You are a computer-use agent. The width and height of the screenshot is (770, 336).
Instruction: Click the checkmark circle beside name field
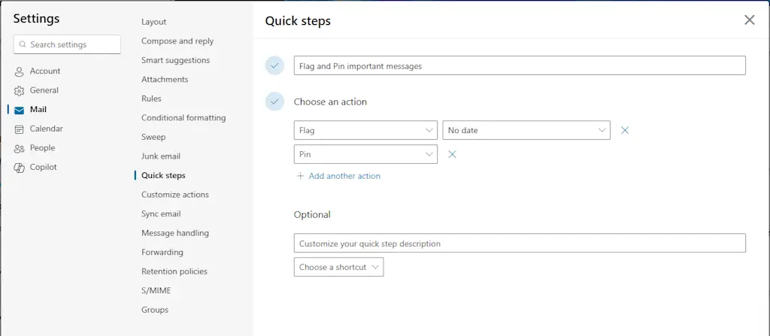pyautogui.click(x=274, y=66)
